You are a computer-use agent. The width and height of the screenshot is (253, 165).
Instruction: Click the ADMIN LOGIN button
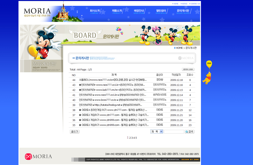(188, 69)
